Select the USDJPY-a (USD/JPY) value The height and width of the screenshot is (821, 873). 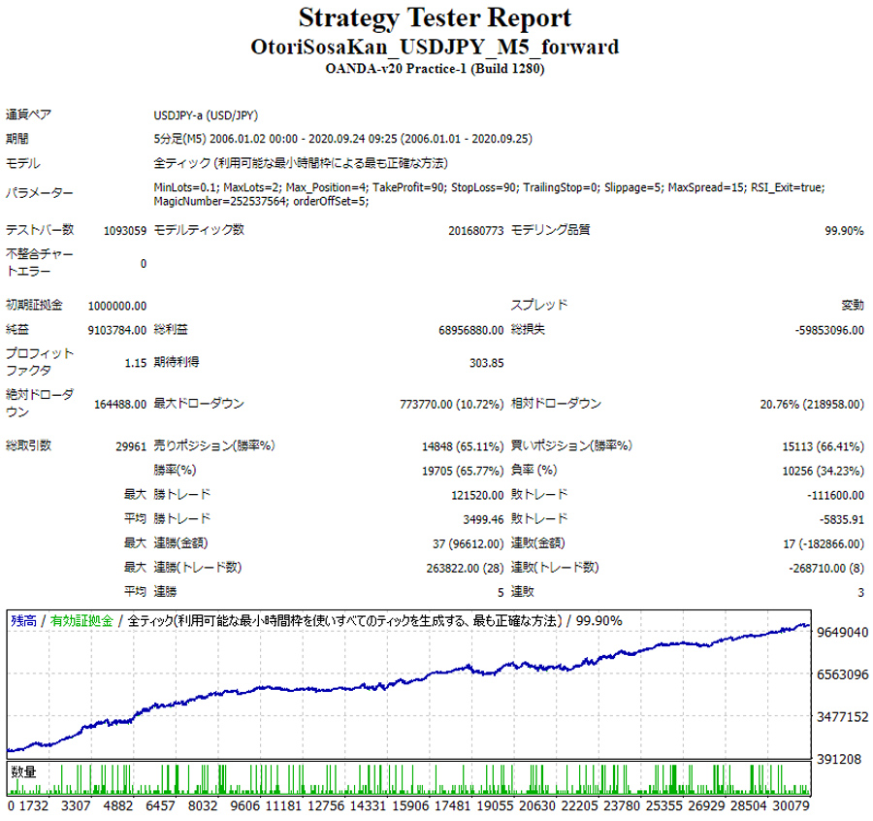[206, 115]
